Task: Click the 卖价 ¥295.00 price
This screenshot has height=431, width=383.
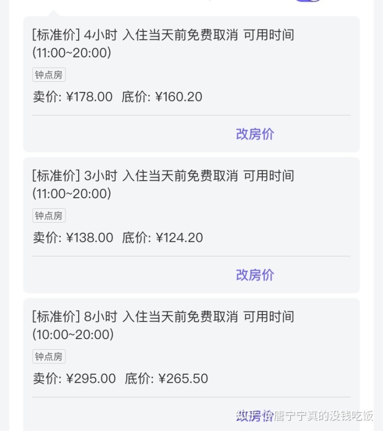Action: tap(74, 378)
